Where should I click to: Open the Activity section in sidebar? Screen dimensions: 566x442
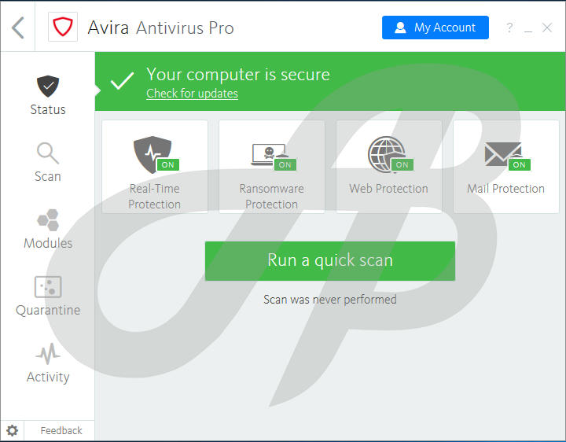pos(48,363)
